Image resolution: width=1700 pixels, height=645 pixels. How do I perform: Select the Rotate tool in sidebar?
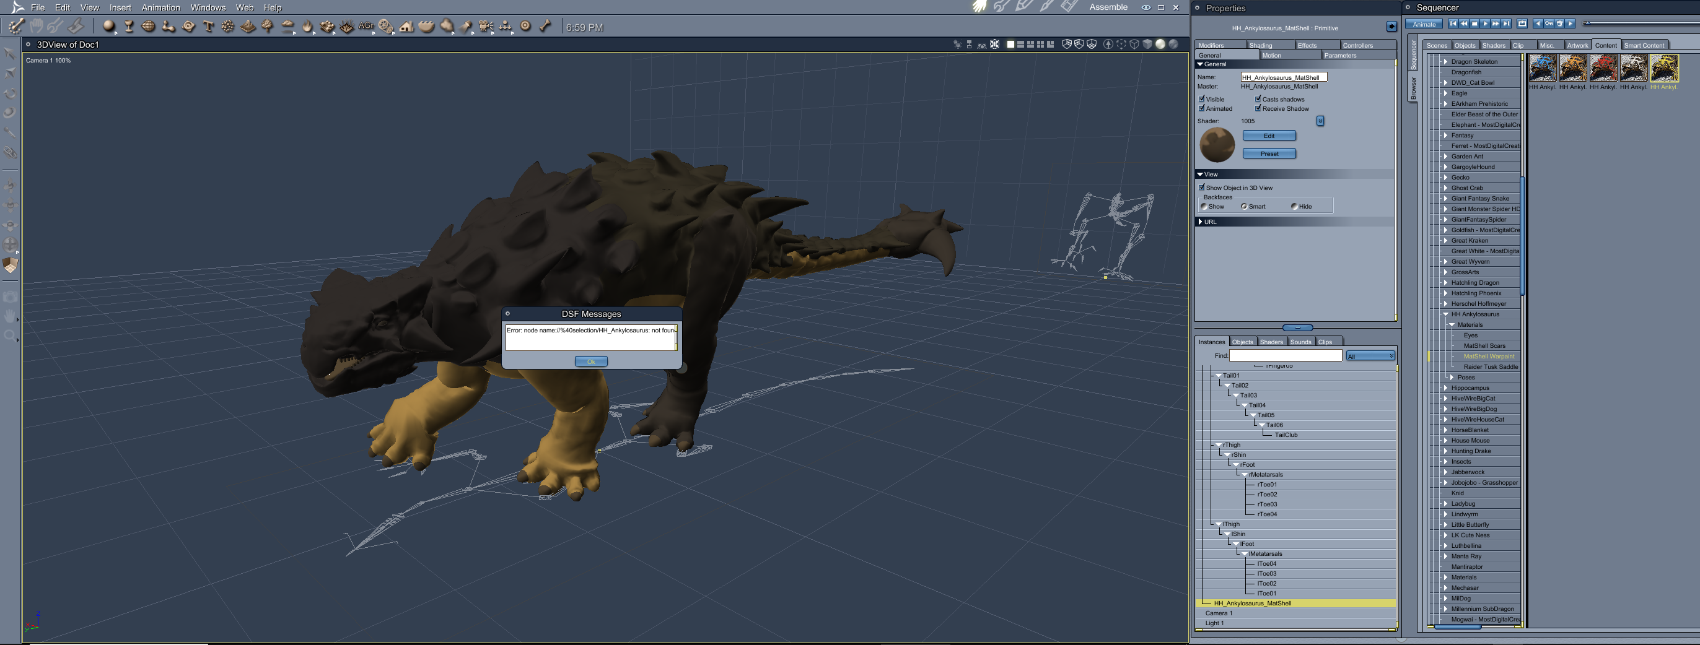tap(10, 93)
